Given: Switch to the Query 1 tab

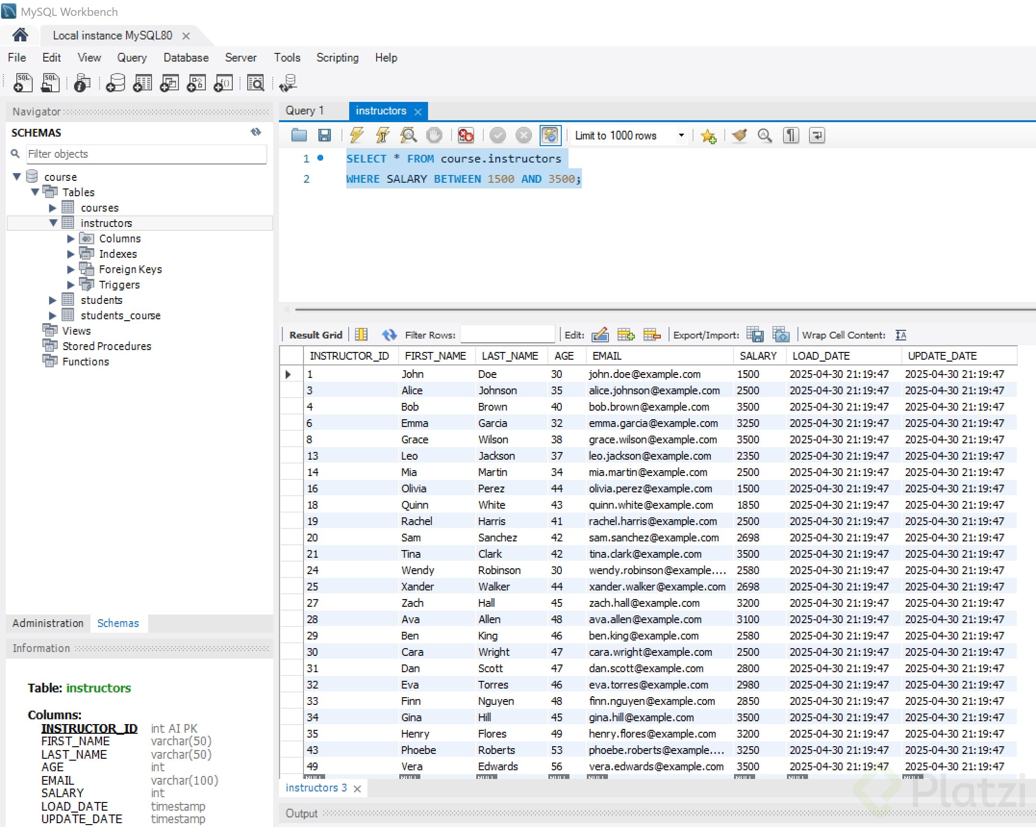Looking at the screenshot, I should pos(305,111).
